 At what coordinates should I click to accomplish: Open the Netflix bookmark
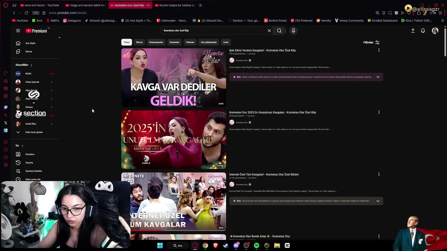52,21
